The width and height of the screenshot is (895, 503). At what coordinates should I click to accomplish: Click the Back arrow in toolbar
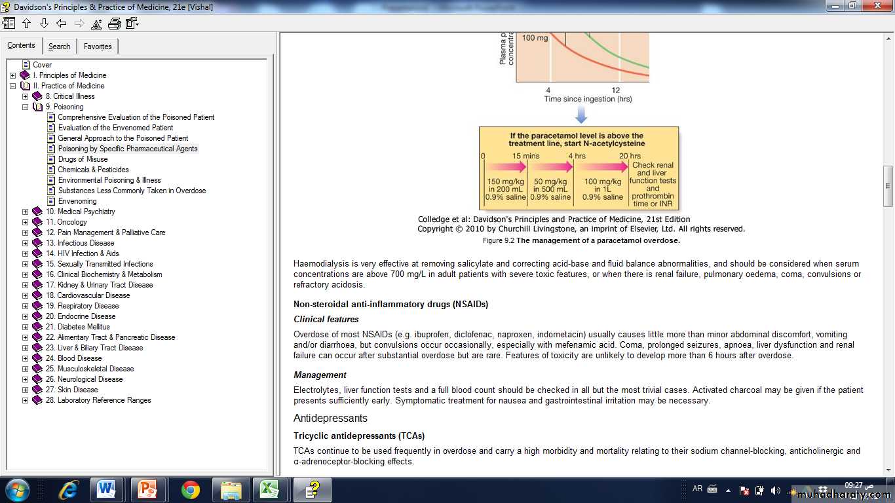(x=62, y=24)
